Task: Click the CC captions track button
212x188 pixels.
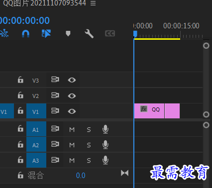Action: [110, 33]
